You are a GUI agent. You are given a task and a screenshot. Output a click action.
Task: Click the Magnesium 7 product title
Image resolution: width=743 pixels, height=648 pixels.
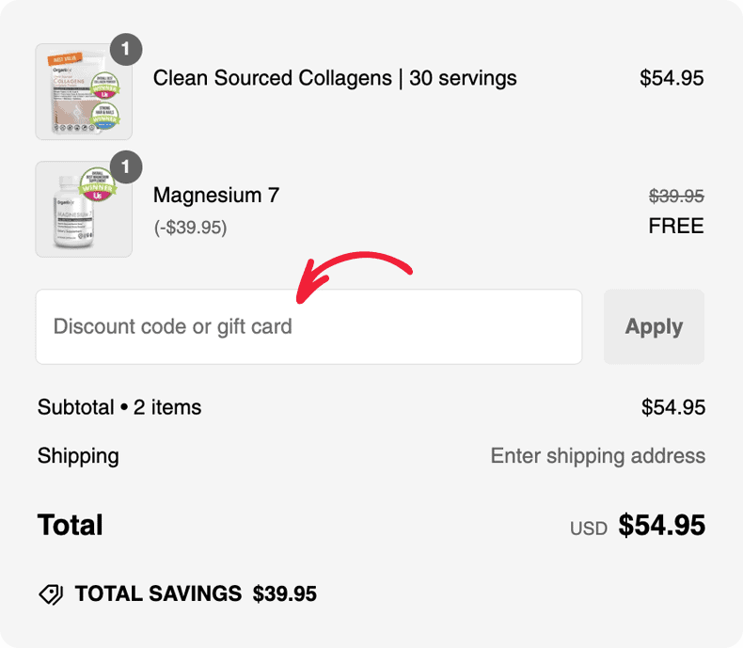(216, 196)
